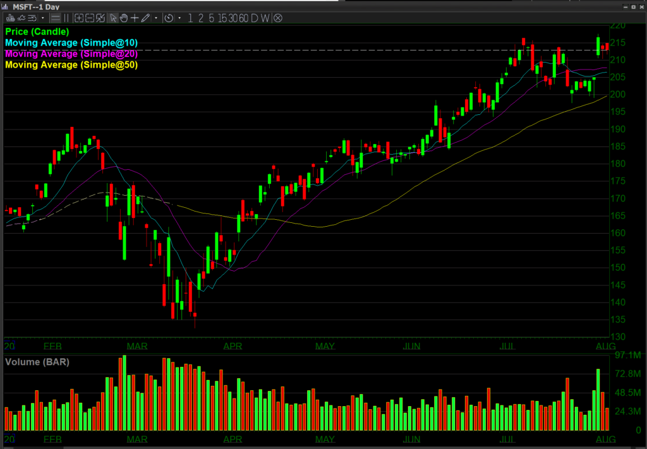Toggle the crosshair cursor tool
647x449 pixels.
point(134,18)
